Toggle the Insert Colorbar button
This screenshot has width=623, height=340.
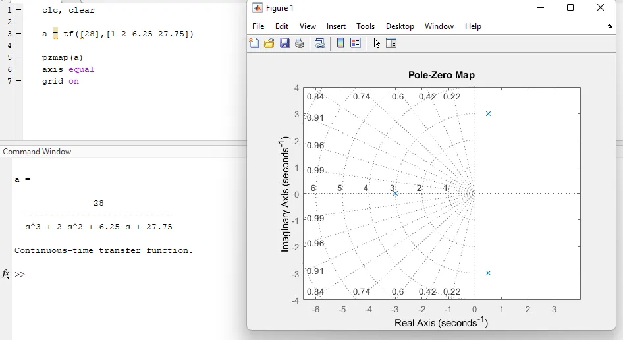pos(340,43)
